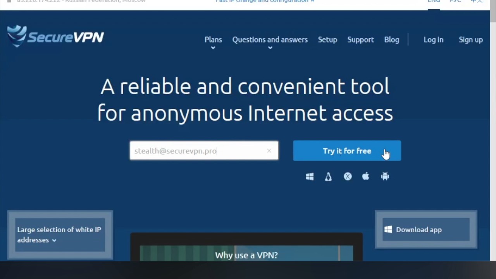Screen dimensions: 496x279
Task: Clear the email field with X icon
Action: click(x=269, y=151)
